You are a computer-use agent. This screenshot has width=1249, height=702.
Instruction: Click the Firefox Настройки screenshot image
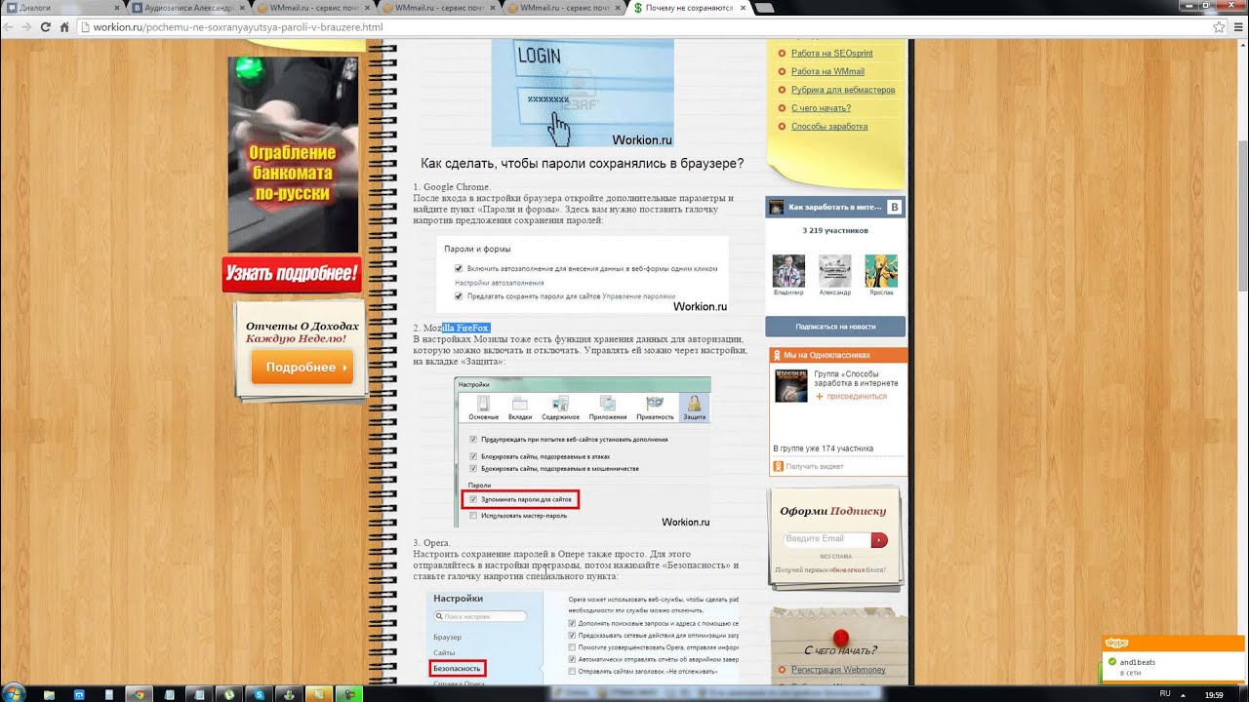click(583, 452)
